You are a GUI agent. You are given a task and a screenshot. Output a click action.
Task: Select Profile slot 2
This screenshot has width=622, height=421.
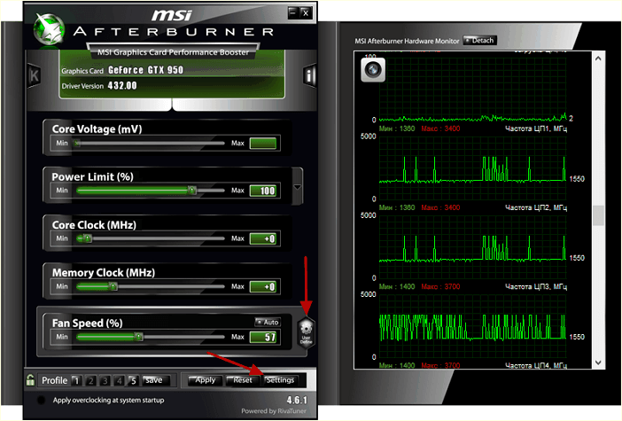point(91,380)
